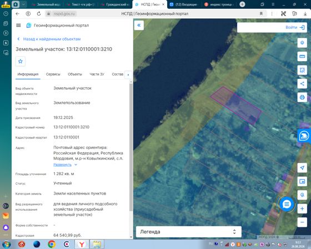Share the current map view

tap(302, 83)
